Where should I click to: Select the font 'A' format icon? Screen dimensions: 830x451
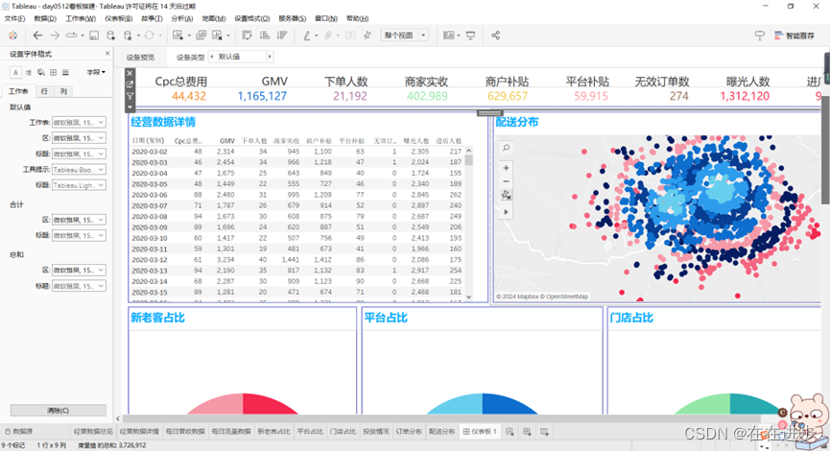click(16, 73)
